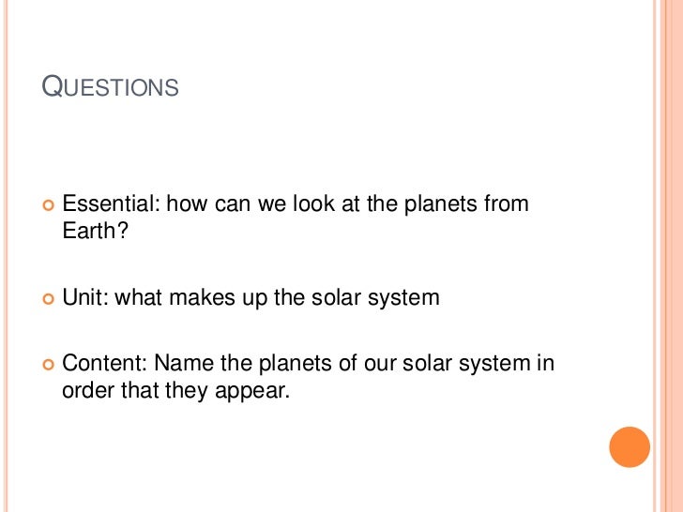
Task: Click the orange bullet beside Essential
Action: pos(49,205)
